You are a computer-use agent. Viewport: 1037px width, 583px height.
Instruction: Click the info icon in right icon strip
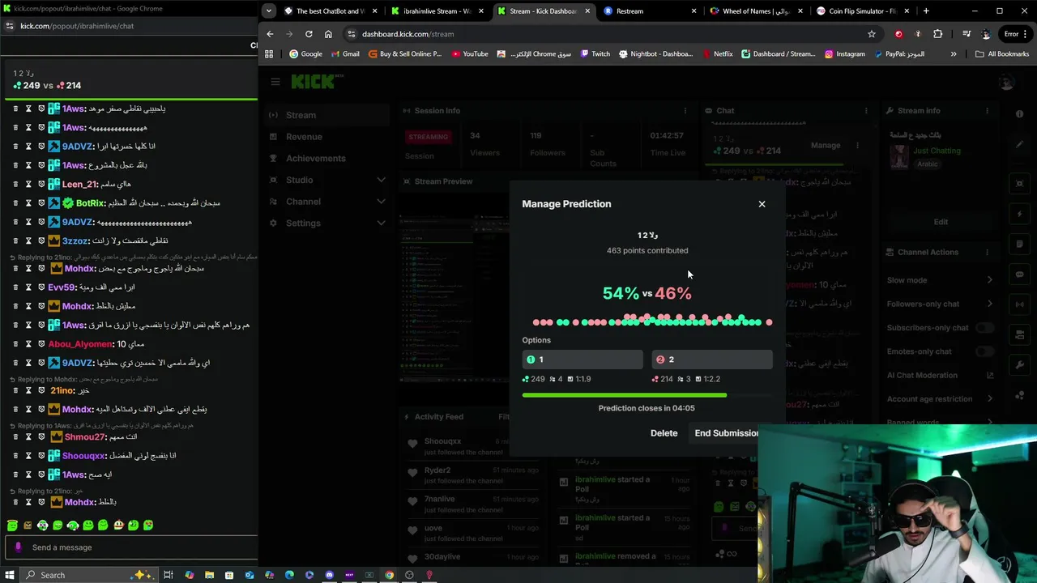tap(1020, 113)
